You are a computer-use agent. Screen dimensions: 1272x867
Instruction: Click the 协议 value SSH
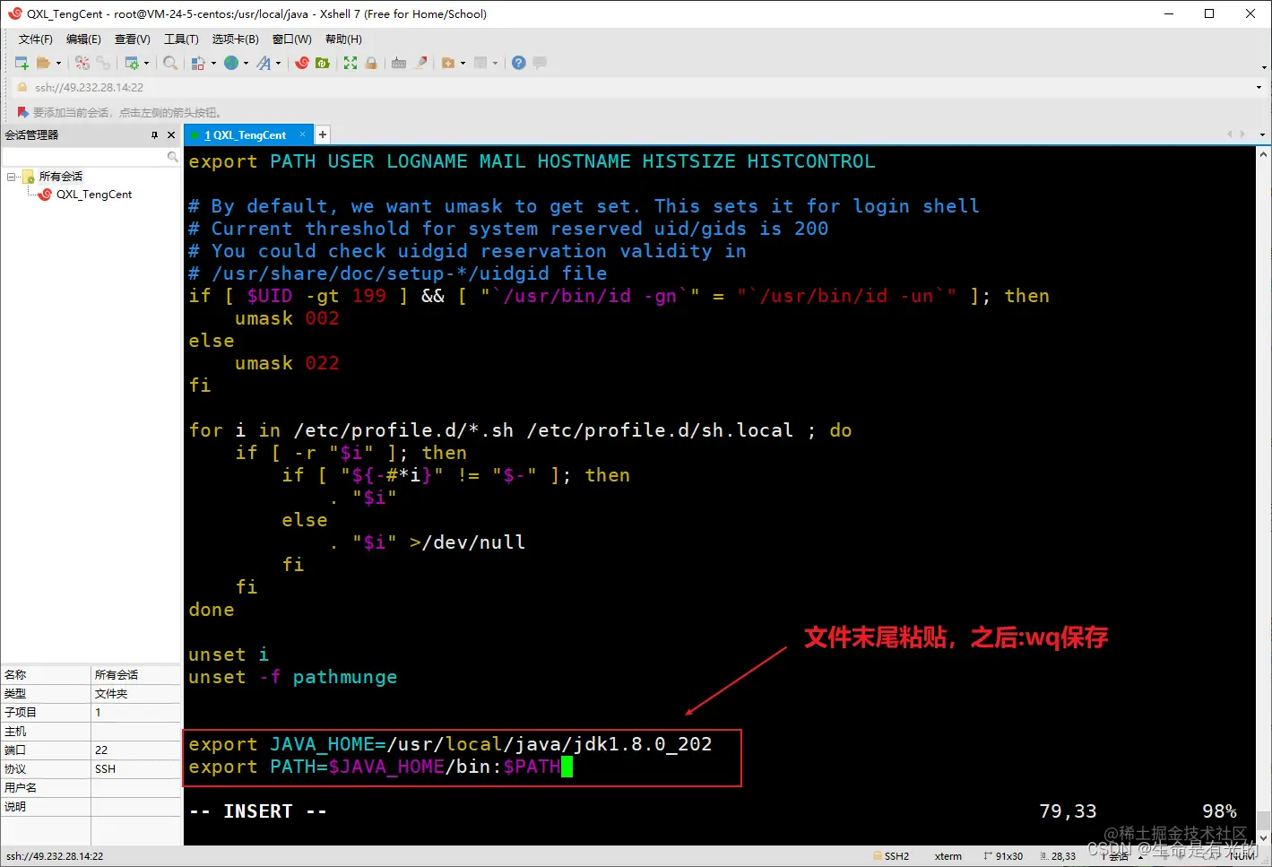click(x=106, y=768)
